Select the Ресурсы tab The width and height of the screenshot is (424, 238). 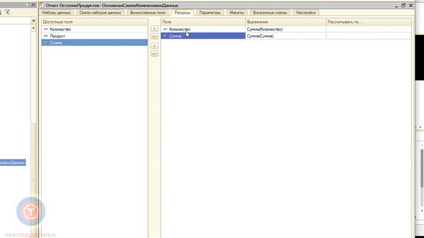click(x=182, y=13)
